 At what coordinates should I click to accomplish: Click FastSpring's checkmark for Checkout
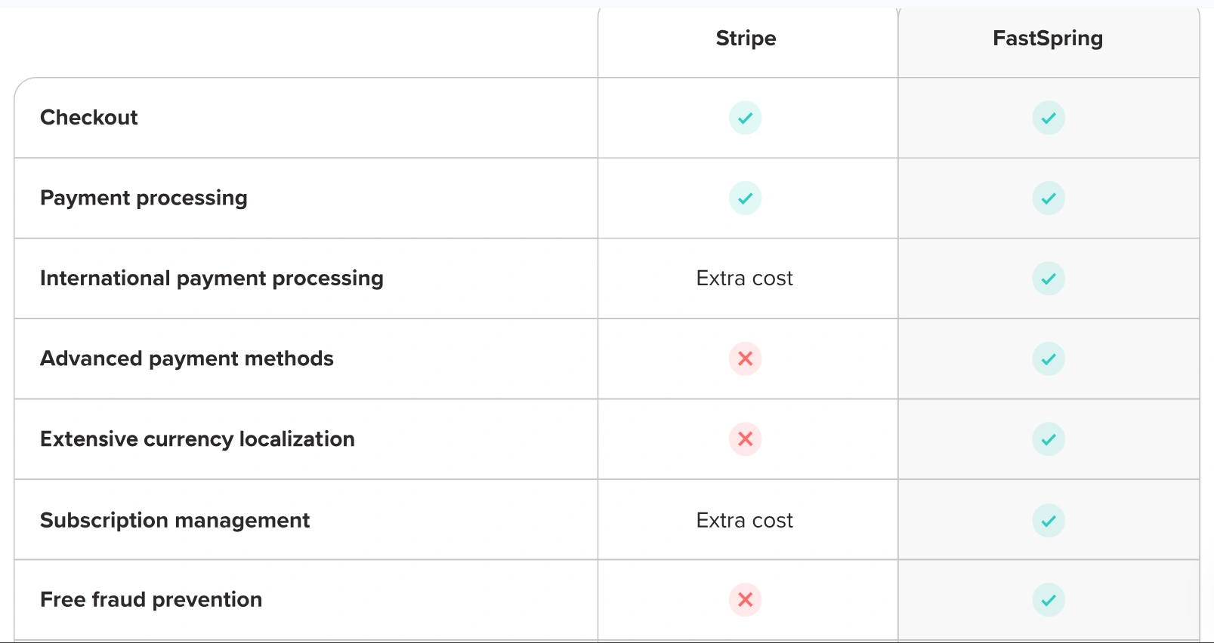point(1049,118)
